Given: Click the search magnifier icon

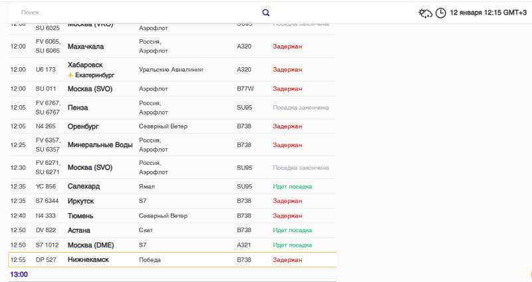Looking at the screenshot, I should [266, 13].
